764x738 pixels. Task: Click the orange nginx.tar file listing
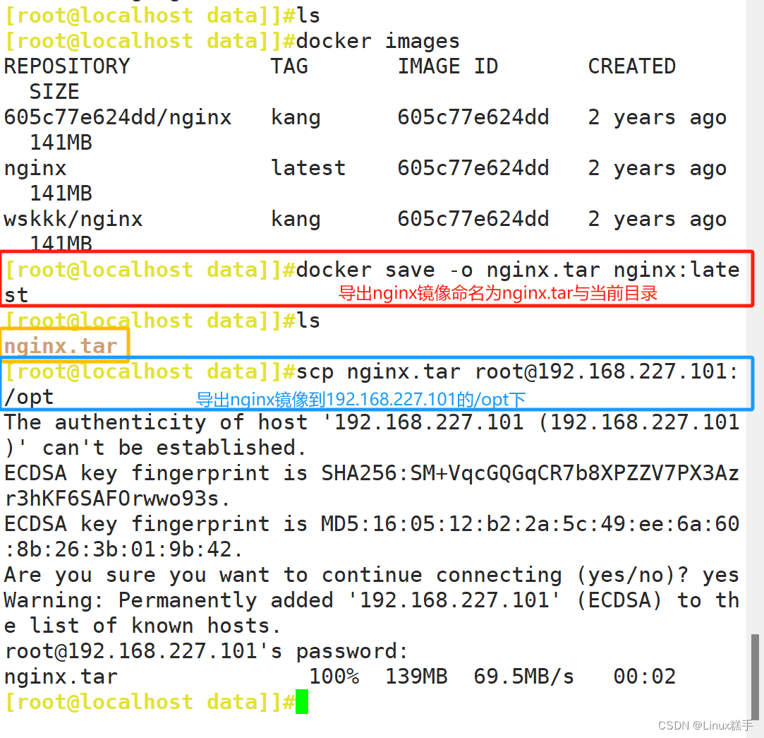[61, 346]
